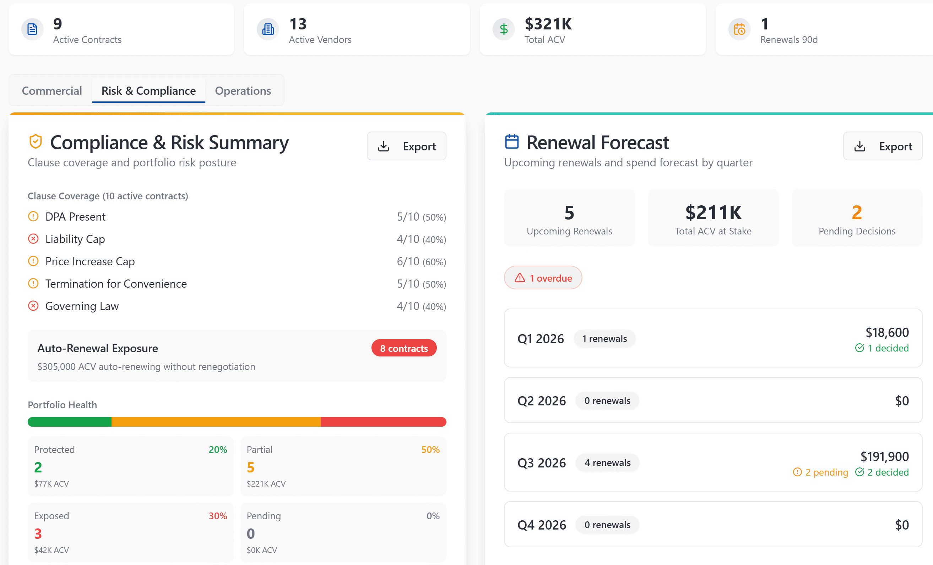Click the red X icon beside Liability Cap
The height and width of the screenshot is (565, 933).
click(33, 239)
